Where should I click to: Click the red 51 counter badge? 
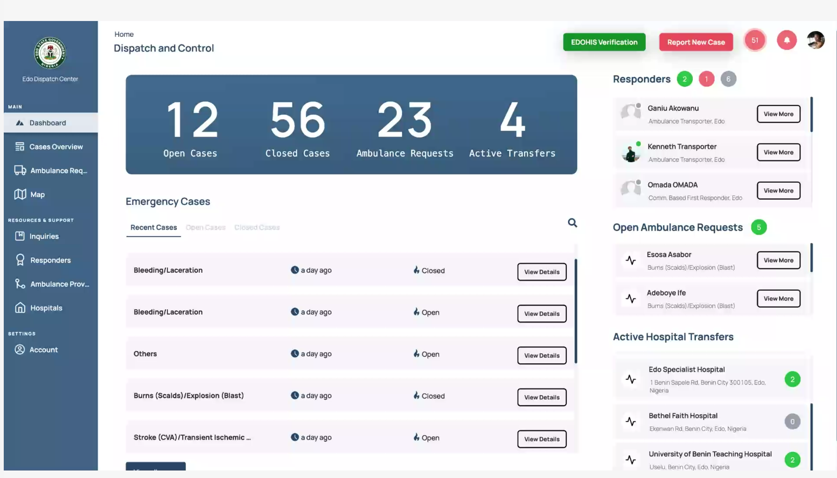point(755,40)
